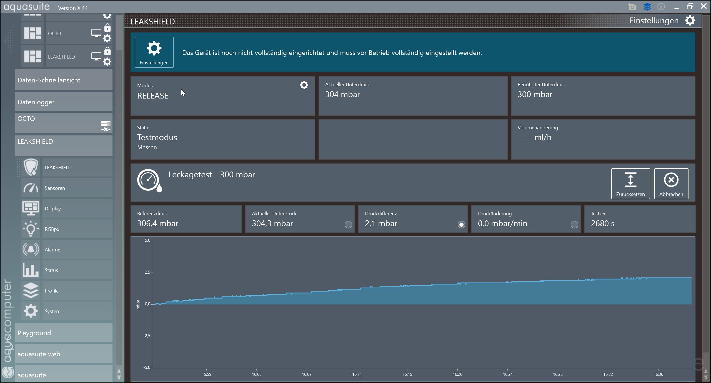Click the screenshot camera icon in title bar
The width and height of the screenshot is (711, 383).
(x=632, y=7)
